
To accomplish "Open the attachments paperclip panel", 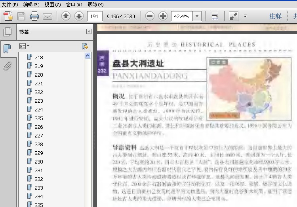I will click(x=7, y=66).
